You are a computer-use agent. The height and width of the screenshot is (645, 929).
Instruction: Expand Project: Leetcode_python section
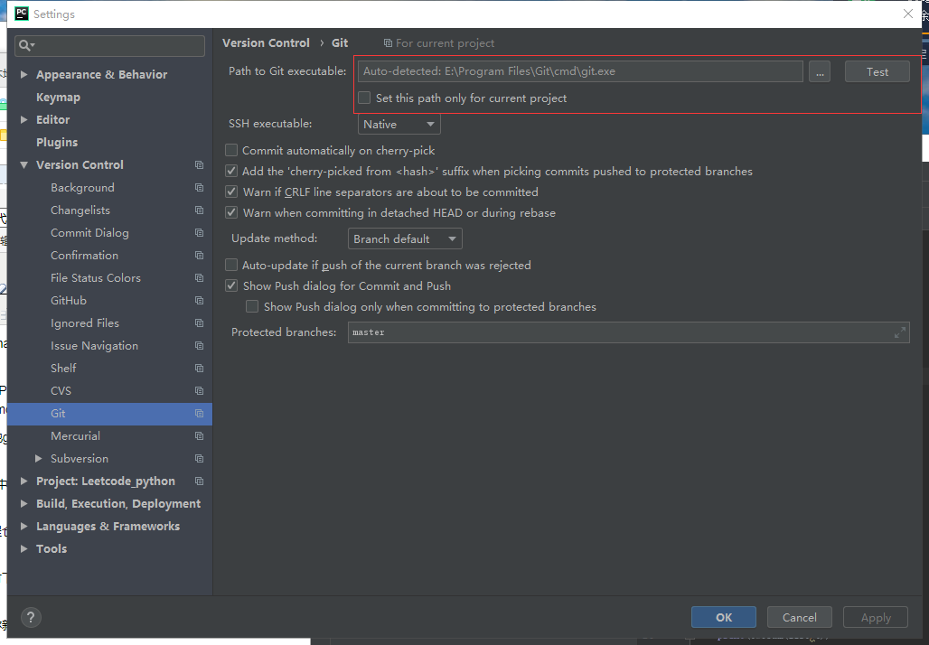[x=23, y=481]
